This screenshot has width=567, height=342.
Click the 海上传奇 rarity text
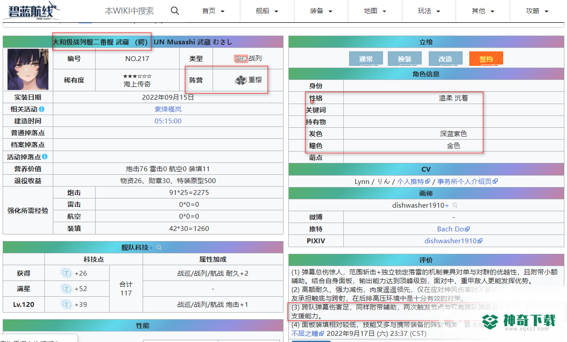(137, 84)
